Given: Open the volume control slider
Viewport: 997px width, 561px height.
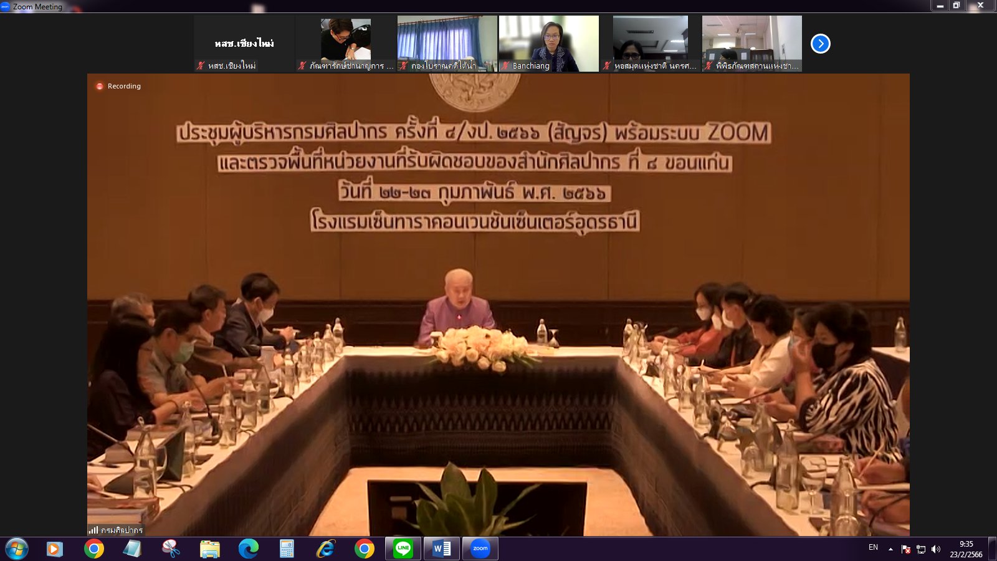Looking at the screenshot, I should click(x=937, y=550).
